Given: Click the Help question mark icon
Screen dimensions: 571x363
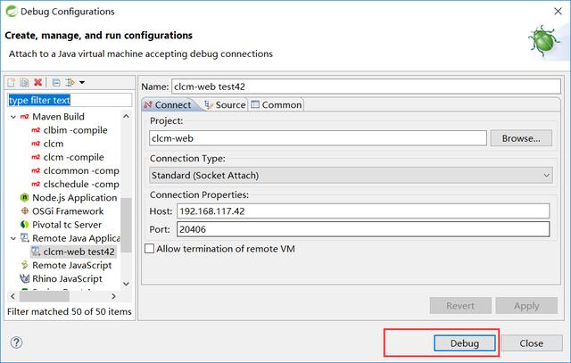Looking at the screenshot, I should pyautogui.click(x=15, y=342).
